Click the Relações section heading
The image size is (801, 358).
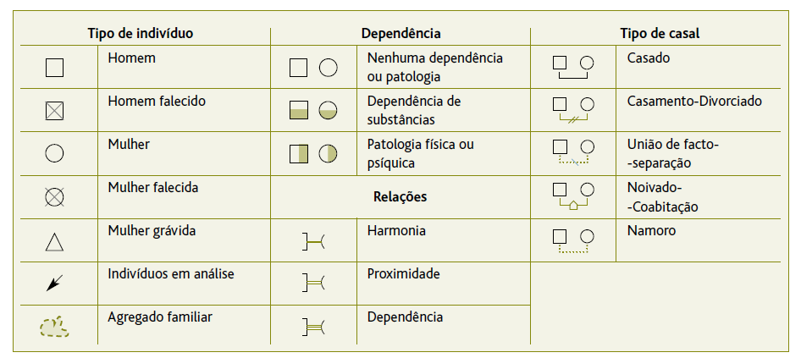[x=400, y=197]
